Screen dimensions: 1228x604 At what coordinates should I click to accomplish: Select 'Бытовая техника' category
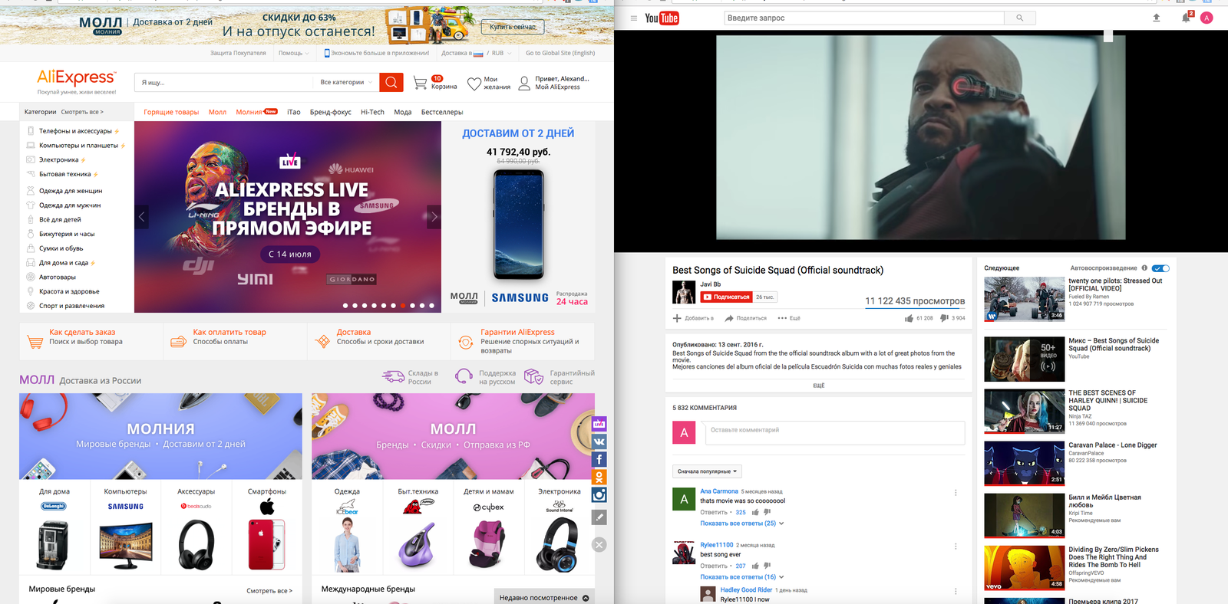64,174
